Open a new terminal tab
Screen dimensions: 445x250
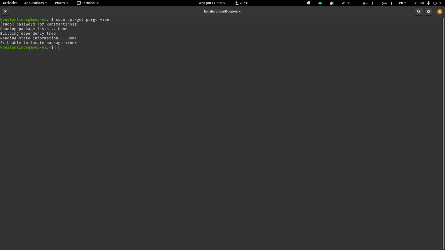6,12
